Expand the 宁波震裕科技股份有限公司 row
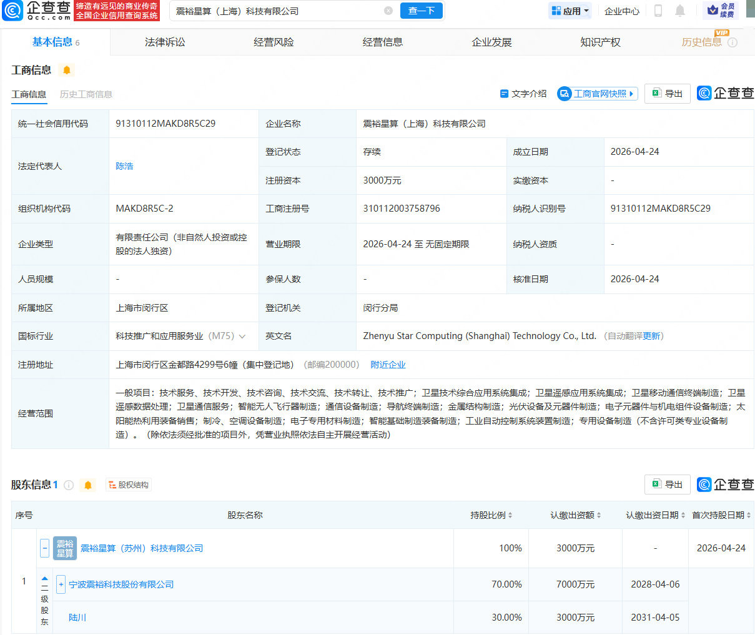 (x=61, y=584)
